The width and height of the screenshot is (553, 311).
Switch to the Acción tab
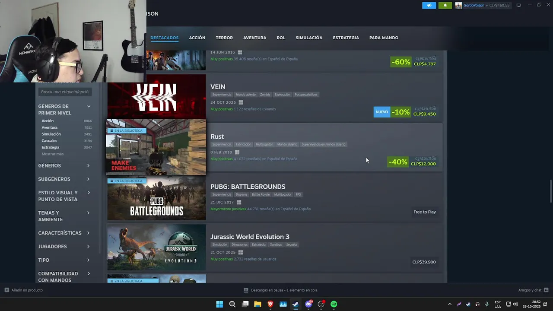197,38
